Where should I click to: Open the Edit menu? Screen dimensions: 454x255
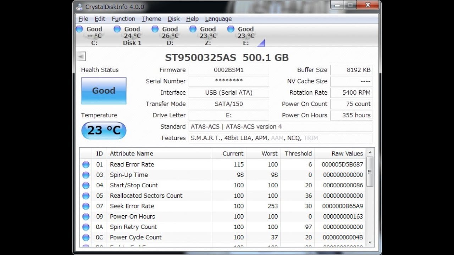tap(100, 19)
